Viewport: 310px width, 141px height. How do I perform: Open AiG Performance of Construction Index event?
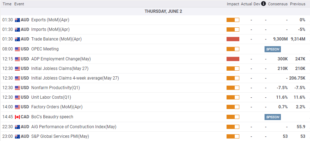click(x=74, y=127)
